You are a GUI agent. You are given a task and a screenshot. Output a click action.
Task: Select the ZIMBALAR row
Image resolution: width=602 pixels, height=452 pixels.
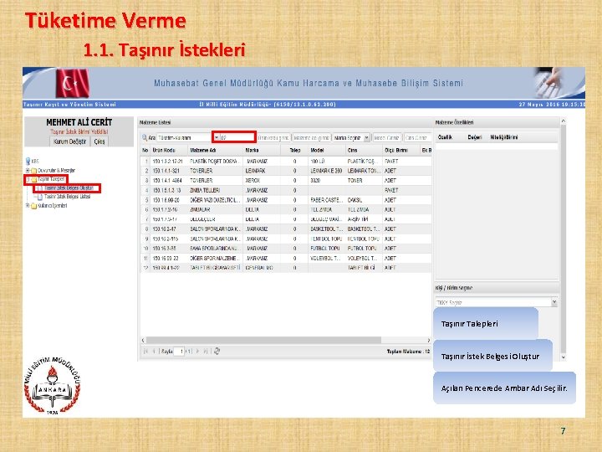(286, 209)
